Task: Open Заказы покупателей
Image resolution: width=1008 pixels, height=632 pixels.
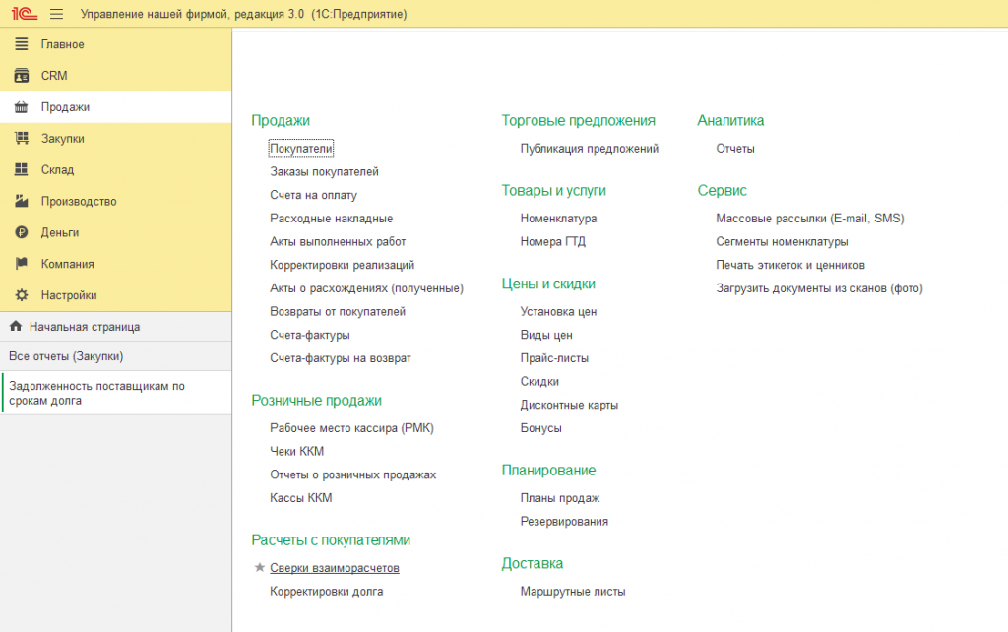Action: click(324, 171)
